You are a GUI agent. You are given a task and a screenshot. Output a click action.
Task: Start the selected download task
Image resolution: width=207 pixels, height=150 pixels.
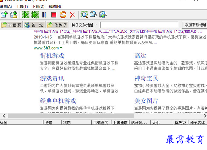pos(26,14)
